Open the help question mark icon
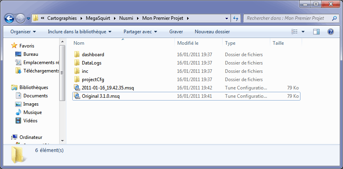 330,32
